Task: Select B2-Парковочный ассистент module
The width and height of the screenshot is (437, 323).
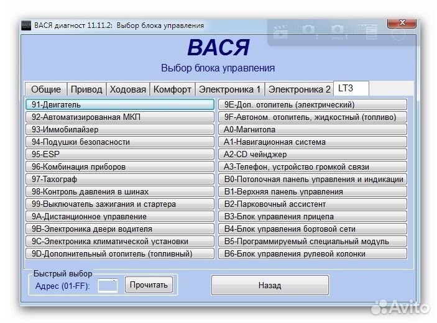Action: point(313,204)
